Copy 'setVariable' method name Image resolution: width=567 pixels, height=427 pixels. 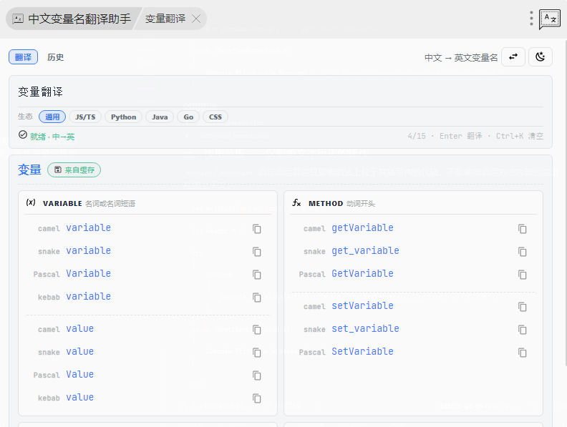pos(522,307)
